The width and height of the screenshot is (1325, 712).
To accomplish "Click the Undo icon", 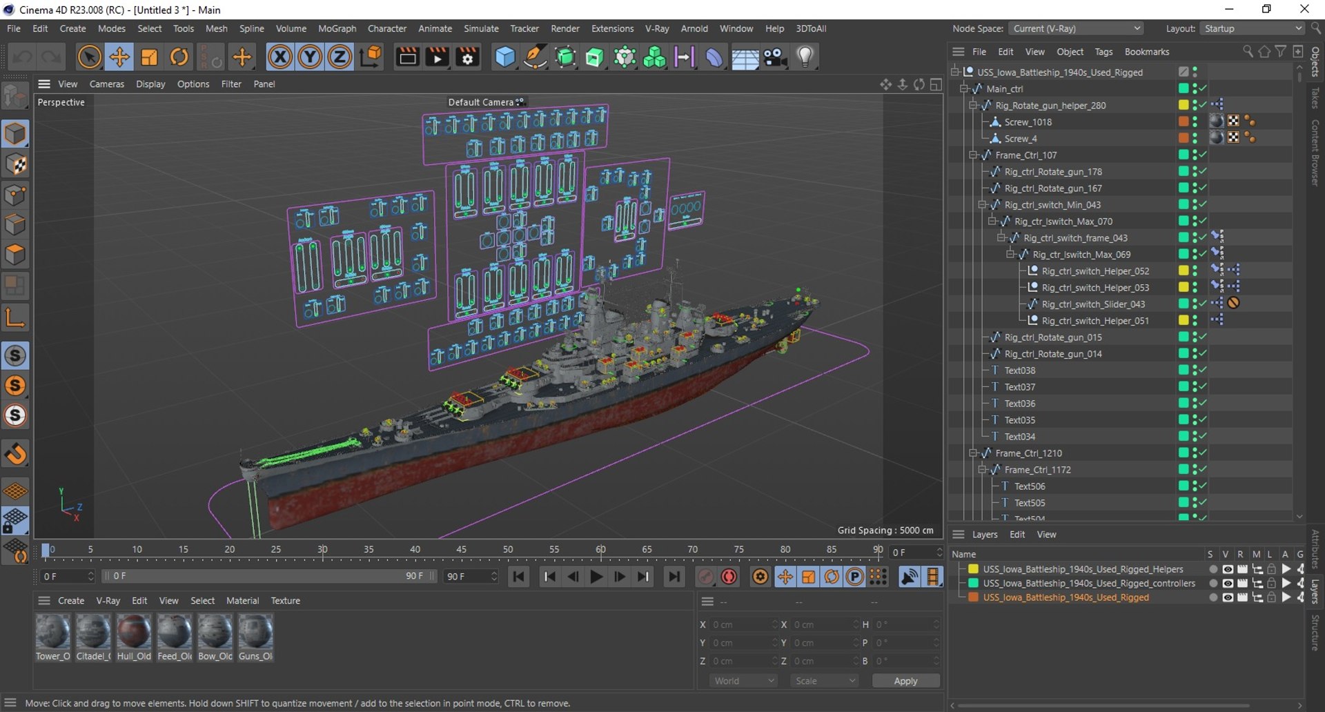I will [22, 57].
